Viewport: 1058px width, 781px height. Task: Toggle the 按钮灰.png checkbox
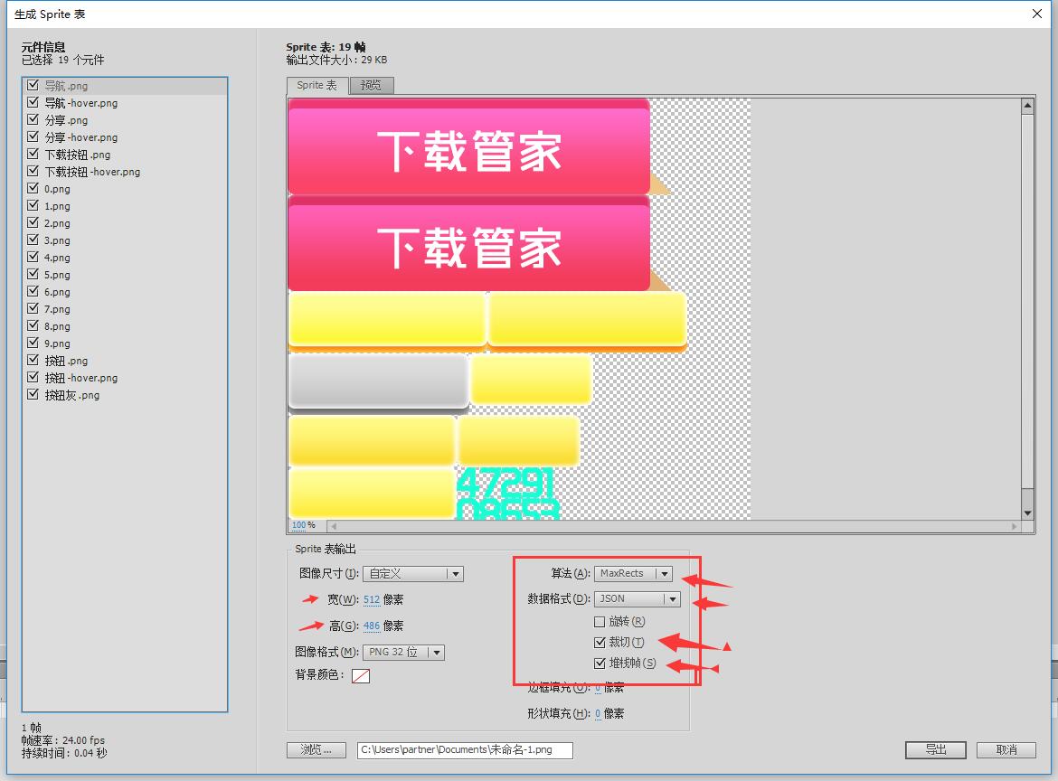tap(33, 394)
